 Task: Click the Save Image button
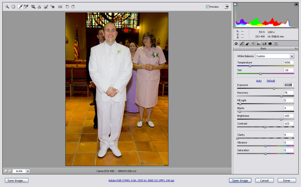[17, 181]
